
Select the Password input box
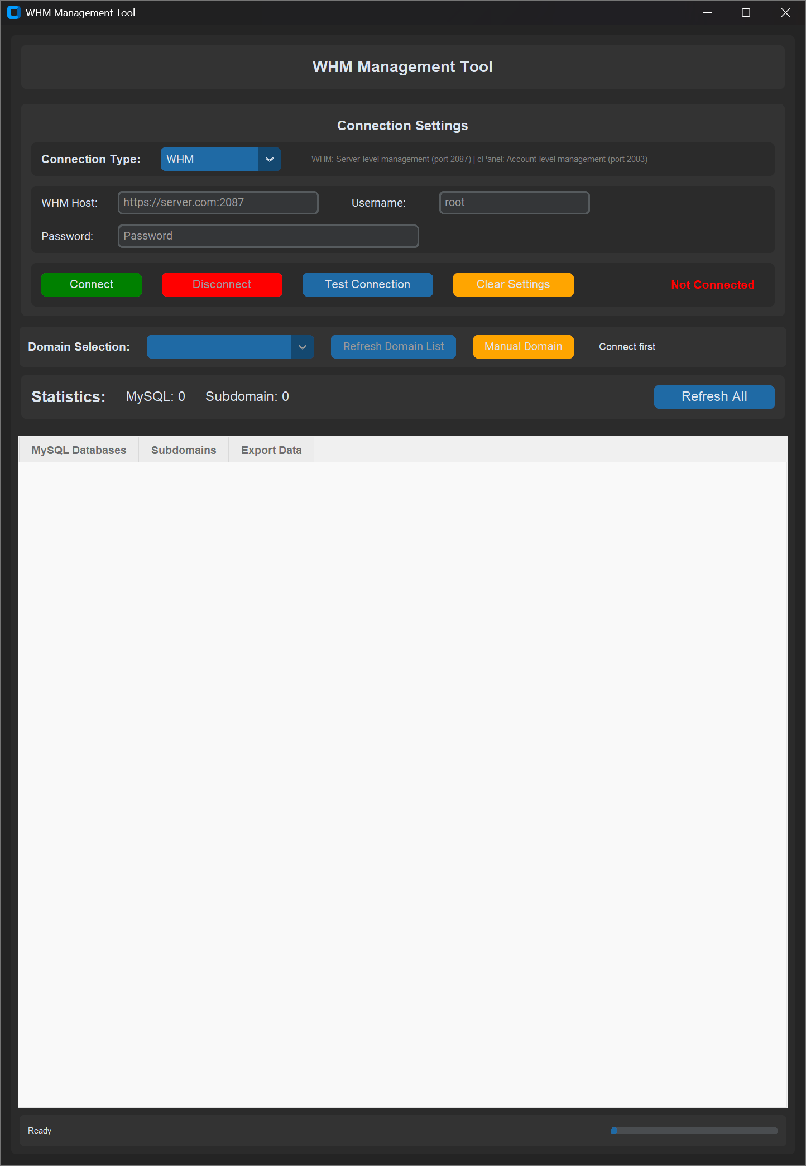tap(268, 236)
